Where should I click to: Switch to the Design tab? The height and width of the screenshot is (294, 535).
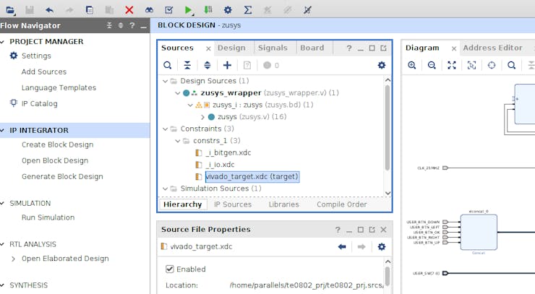[231, 48]
